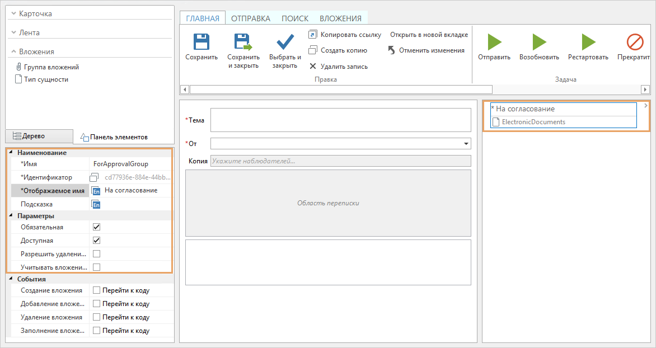656x348 pixels.
Task: Click the Выбрать и закрыть checkmark icon
Action: click(x=285, y=43)
